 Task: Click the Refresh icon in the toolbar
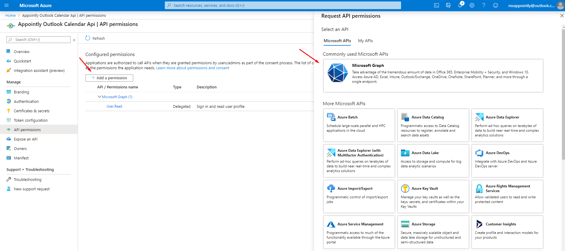tap(88, 38)
